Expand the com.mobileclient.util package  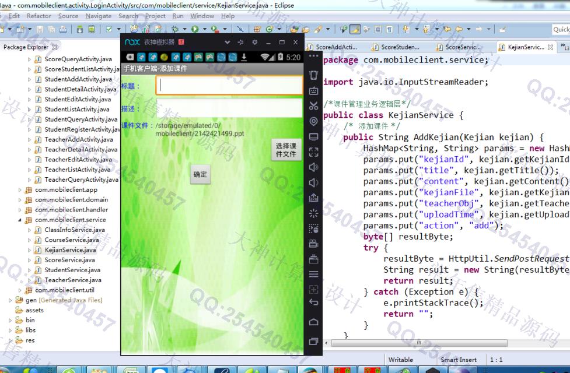20,290
